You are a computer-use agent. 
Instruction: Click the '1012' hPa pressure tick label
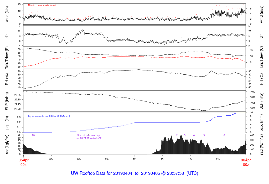pos(253,92)
